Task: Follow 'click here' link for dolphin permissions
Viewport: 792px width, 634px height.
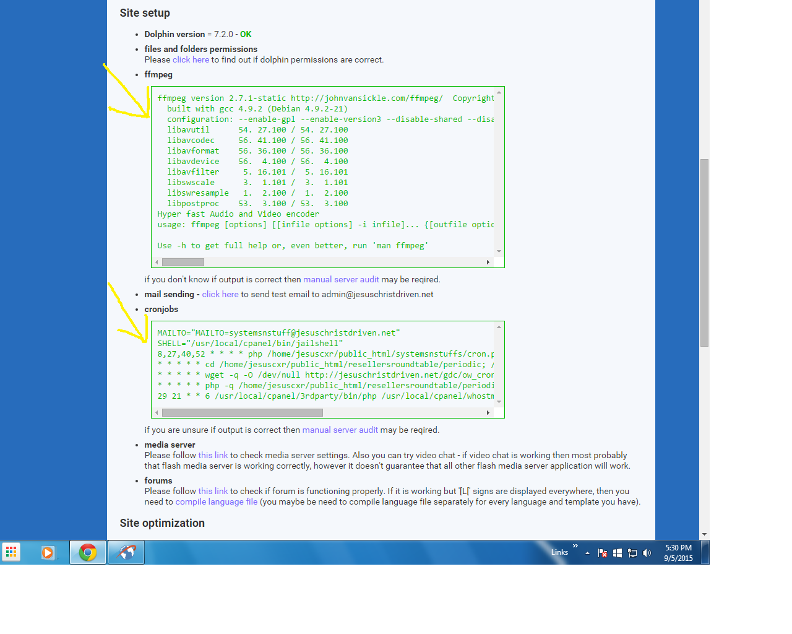Action: (191, 59)
